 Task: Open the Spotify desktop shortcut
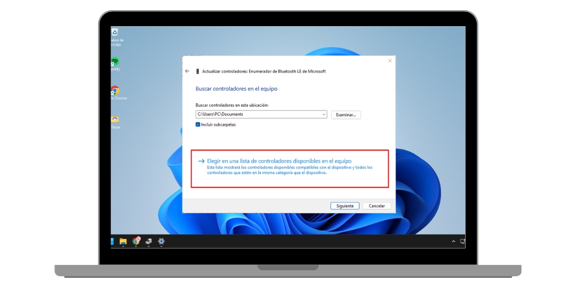pos(115,61)
